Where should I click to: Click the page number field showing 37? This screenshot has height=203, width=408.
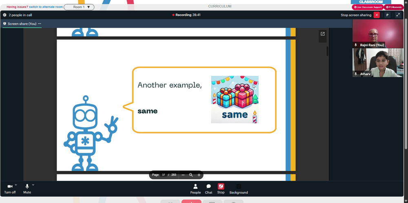coord(164,175)
